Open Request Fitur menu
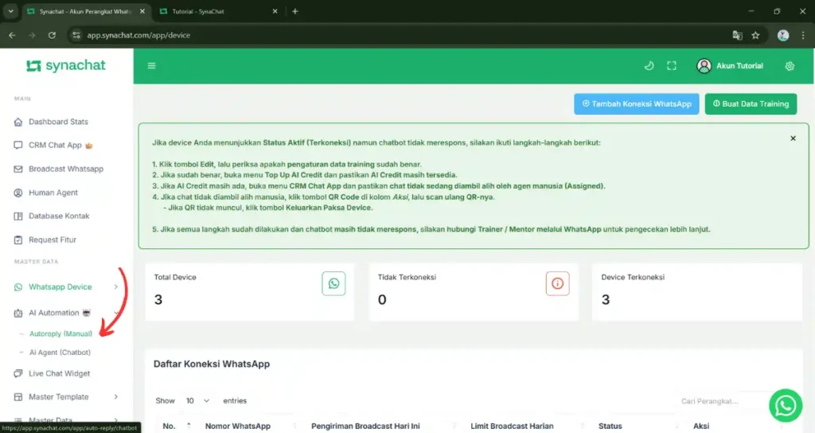The width and height of the screenshot is (815, 433). tap(52, 240)
